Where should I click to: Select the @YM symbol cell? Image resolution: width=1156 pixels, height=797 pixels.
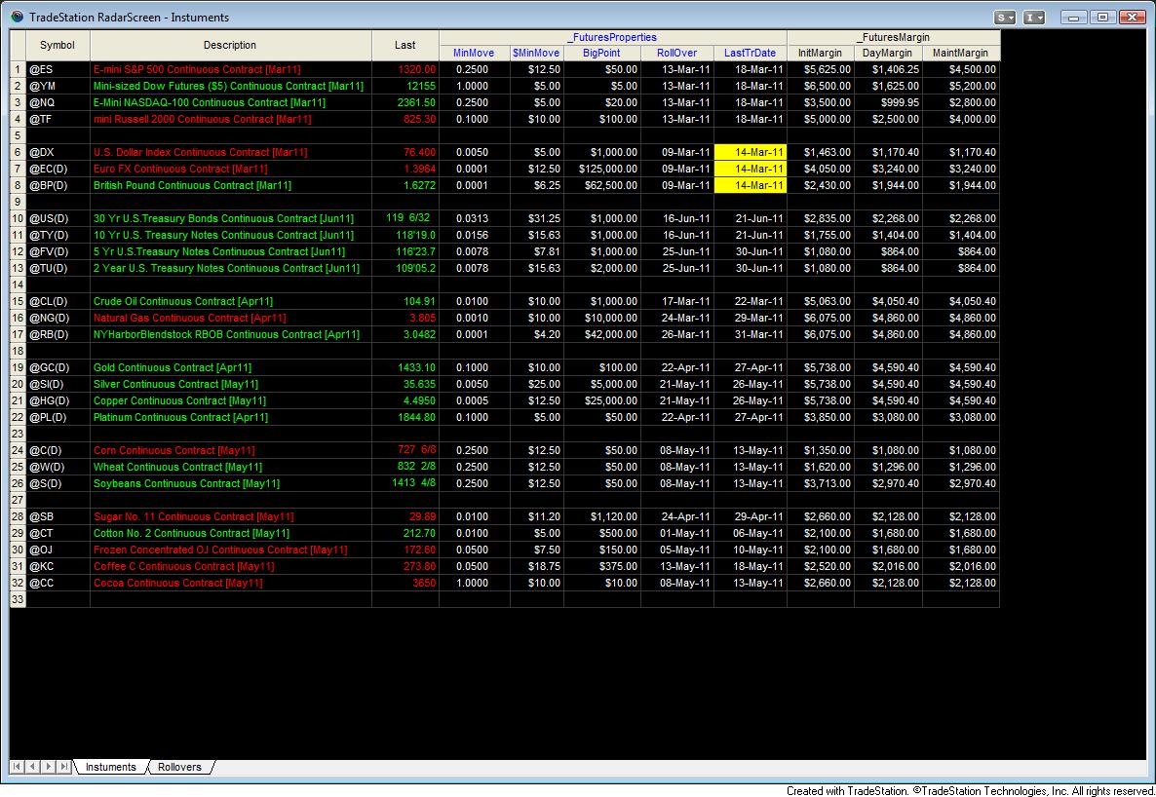[x=58, y=87]
